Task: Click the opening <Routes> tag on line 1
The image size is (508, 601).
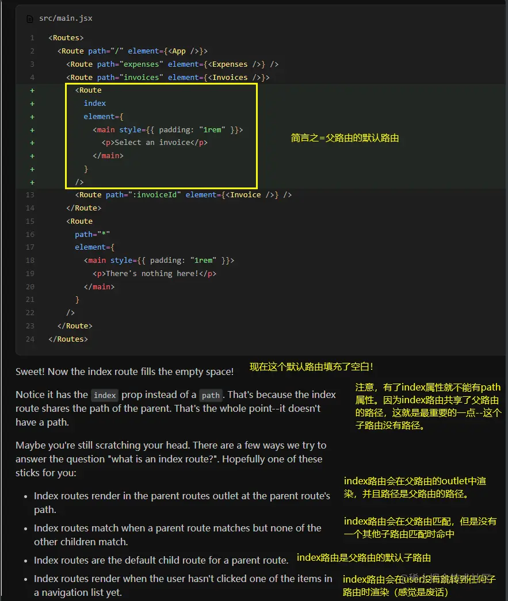Action: pos(66,38)
